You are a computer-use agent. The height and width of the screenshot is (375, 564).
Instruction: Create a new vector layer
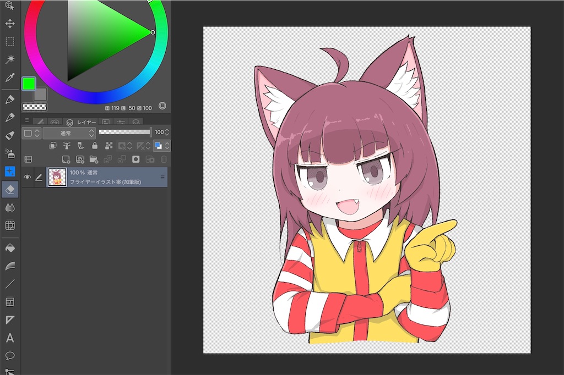pyautogui.click(x=80, y=159)
